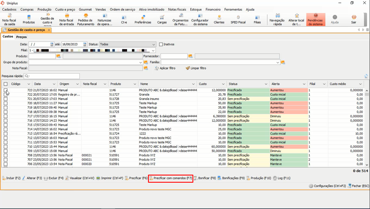Click Limpar filtro button
Viewport: 370px width, 209px height.
[x=196, y=68]
